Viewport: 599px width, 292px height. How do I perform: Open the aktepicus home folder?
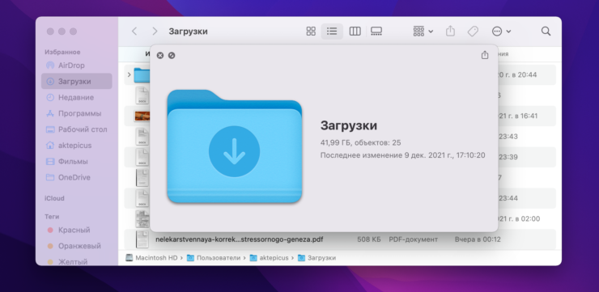[x=76, y=146]
